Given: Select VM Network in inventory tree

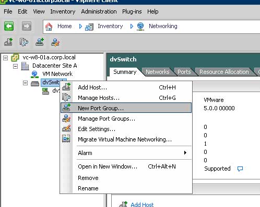Looking at the screenshot, I should [57, 74].
